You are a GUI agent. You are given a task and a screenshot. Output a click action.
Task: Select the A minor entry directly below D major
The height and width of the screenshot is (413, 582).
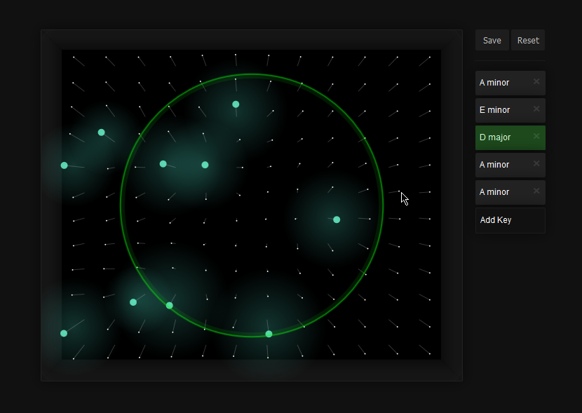coord(510,165)
